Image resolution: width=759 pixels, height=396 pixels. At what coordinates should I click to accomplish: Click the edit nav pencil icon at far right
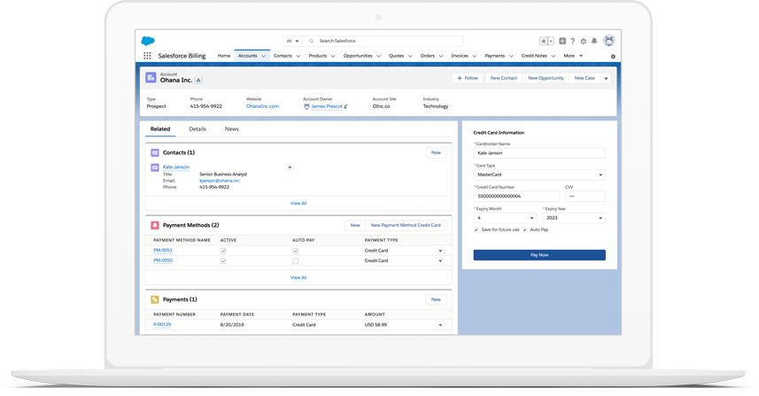point(613,57)
